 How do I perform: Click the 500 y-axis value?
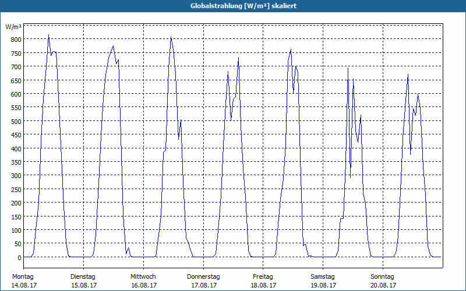[16, 122]
